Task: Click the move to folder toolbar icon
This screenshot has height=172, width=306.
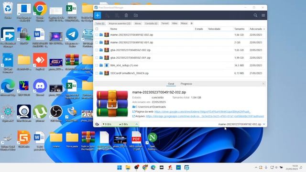Action: tap(136, 15)
